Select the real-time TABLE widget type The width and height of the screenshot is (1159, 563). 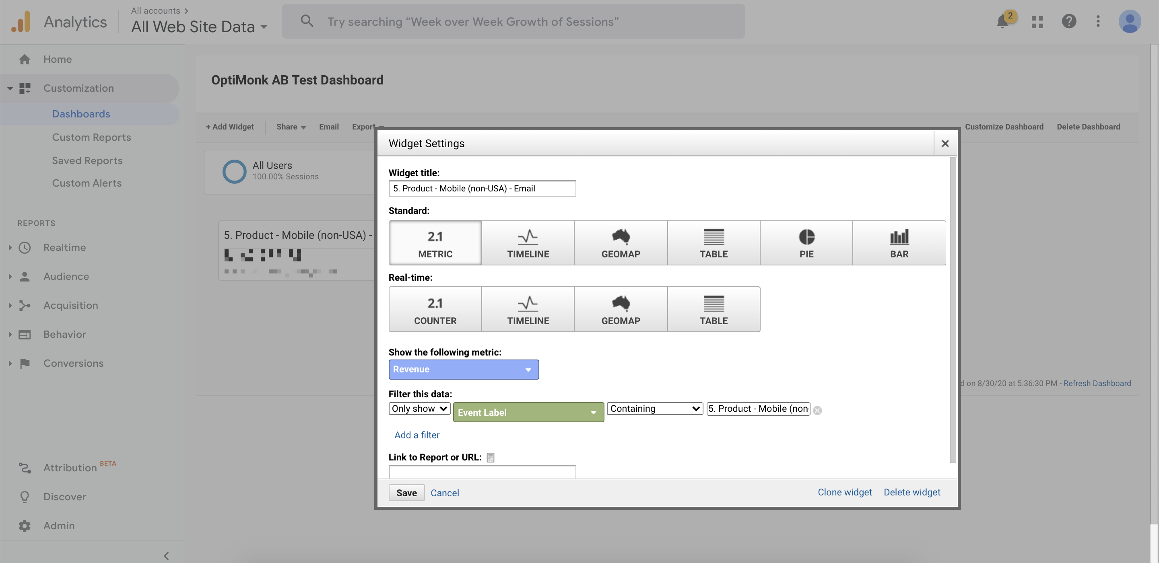pyautogui.click(x=714, y=309)
